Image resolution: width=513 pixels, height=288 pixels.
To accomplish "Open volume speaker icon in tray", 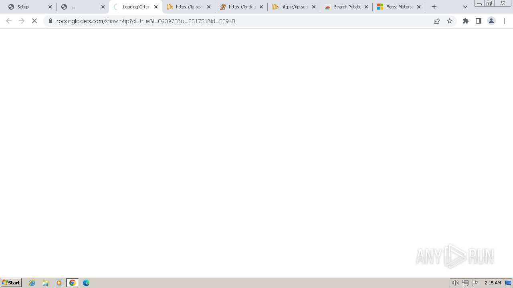I will [455, 283].
